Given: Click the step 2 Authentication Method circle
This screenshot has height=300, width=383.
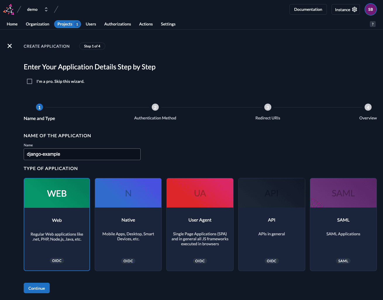Looking at the screenshot, I should [x=155, y=107].
